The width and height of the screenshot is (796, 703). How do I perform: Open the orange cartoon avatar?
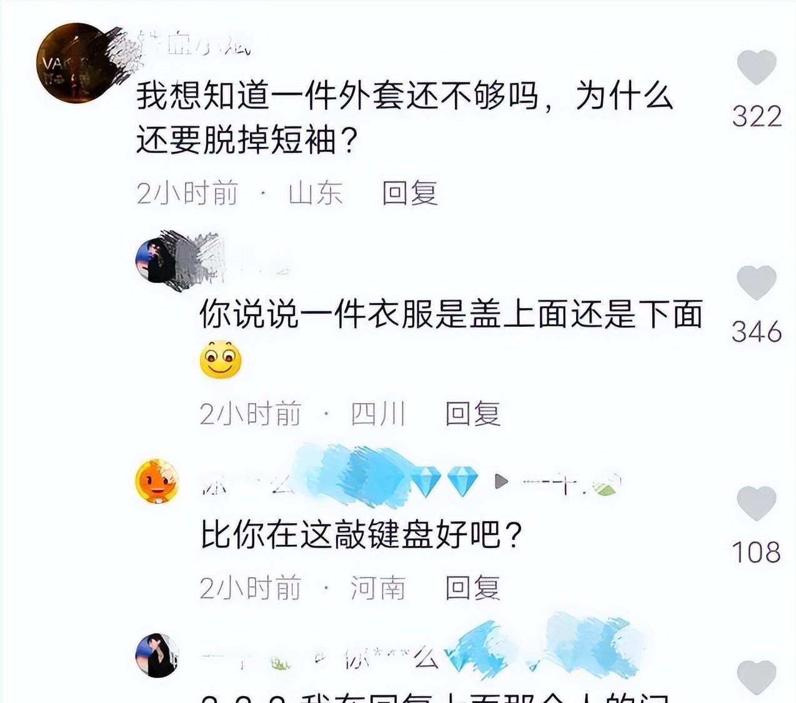[157, 481]
